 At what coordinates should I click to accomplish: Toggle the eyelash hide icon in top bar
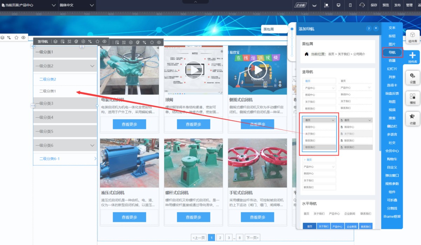click(x=314, y=5)
